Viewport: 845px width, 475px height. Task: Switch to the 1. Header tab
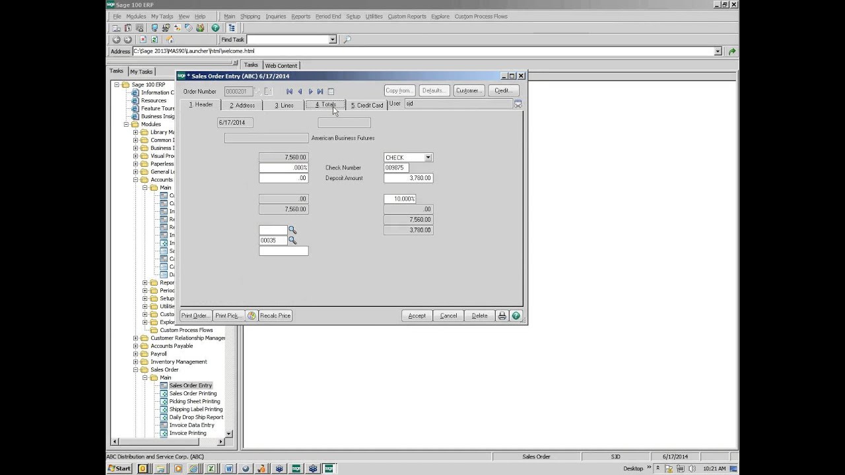tap(201, 105)
